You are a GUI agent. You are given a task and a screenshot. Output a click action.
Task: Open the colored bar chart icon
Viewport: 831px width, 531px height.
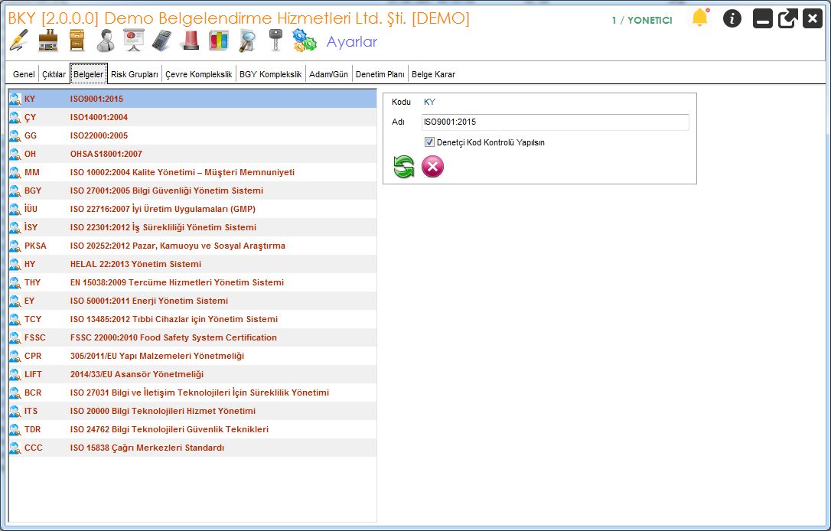tap(218, 41)
